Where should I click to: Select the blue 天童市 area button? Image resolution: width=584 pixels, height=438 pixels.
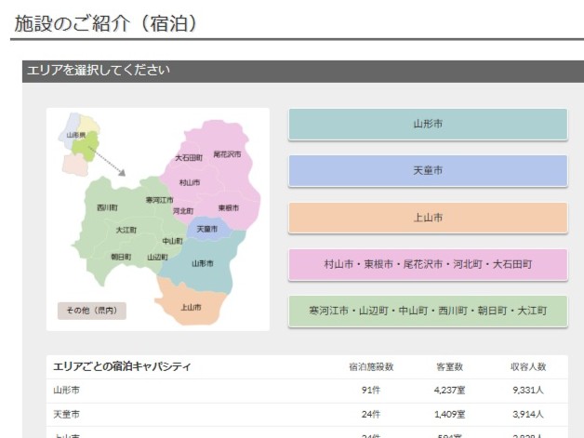427,171
